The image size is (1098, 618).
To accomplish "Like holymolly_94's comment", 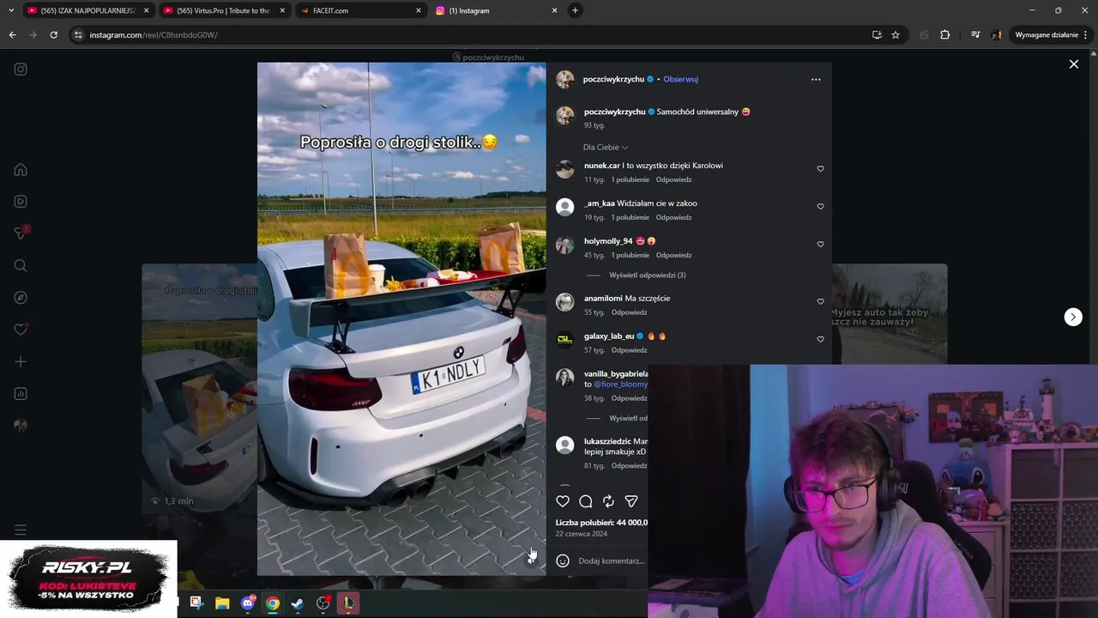I will click(820, 245).
